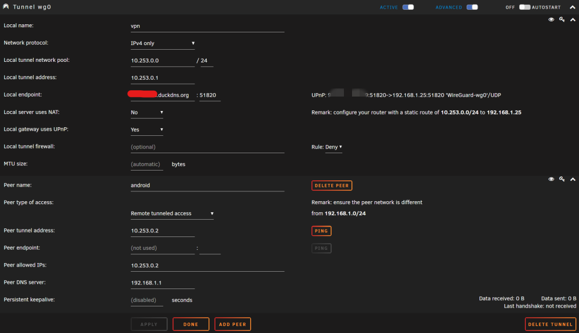
Task: Collapse the tunnel section with chevron
Action: coord(573,20)
